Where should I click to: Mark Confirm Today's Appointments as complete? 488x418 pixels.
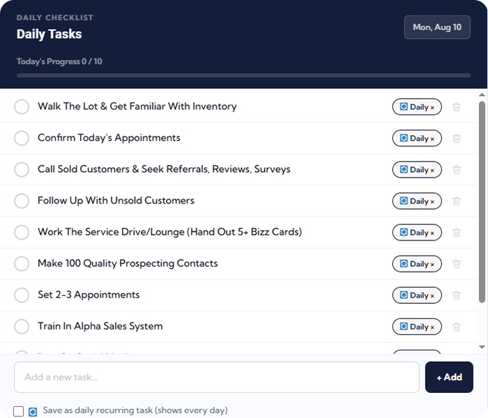click(x=22, y=138)
